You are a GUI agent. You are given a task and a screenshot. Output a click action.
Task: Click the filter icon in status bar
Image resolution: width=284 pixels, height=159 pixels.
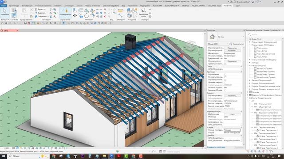(x=271, y=151)
